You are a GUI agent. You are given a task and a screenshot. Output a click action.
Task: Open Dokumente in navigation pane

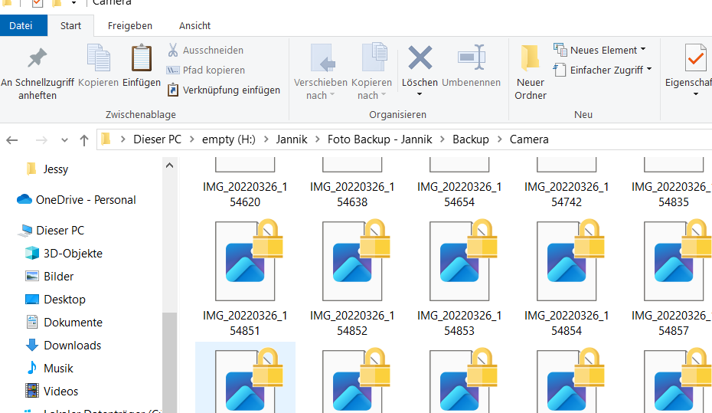[64, 322]
